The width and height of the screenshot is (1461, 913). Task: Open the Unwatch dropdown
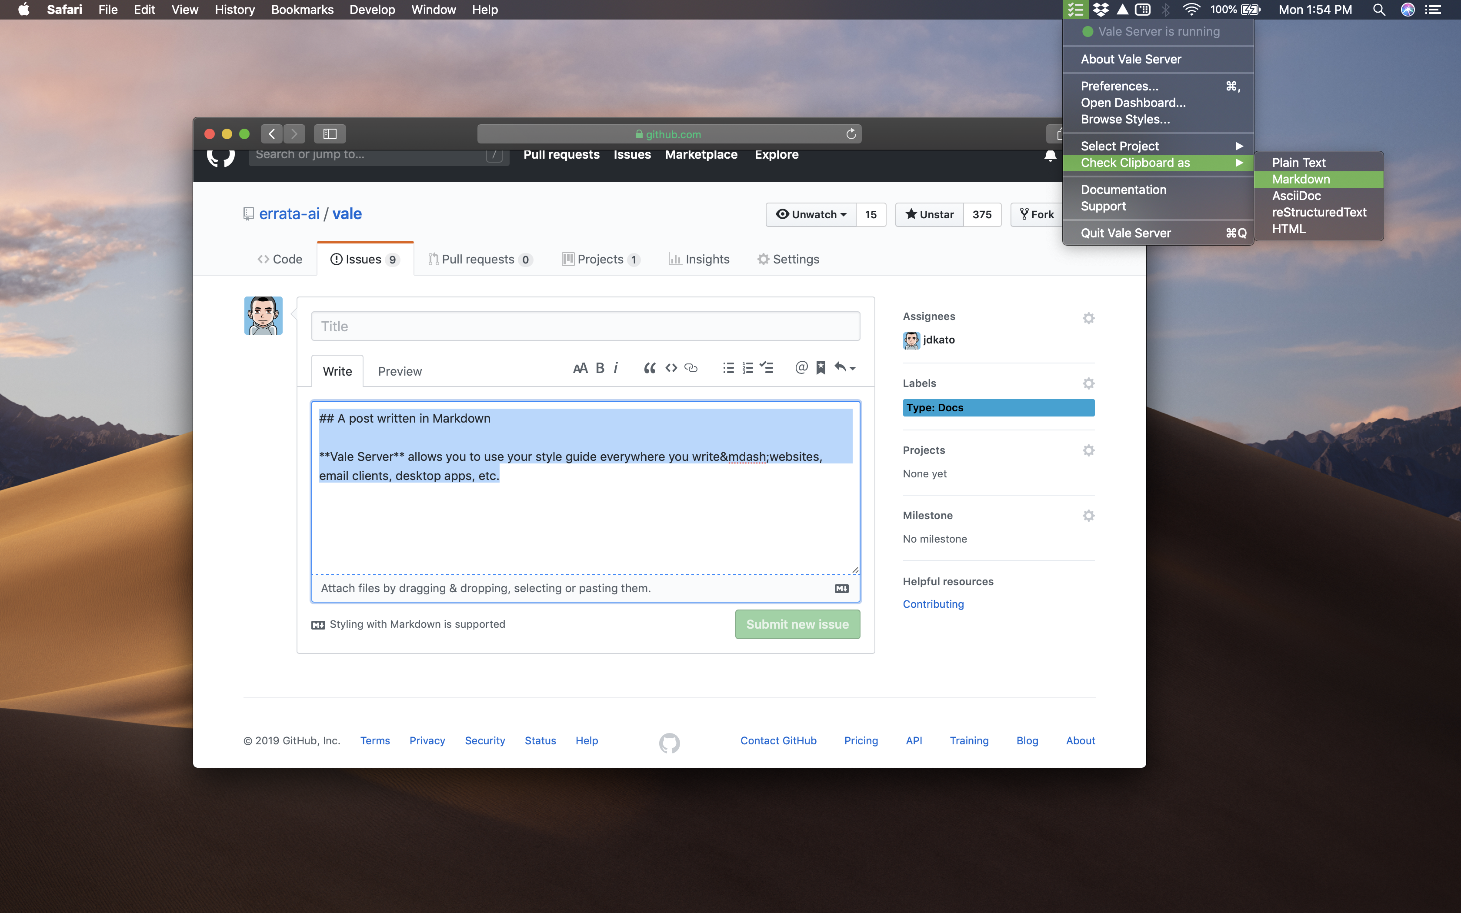click(x=811, y=214)
